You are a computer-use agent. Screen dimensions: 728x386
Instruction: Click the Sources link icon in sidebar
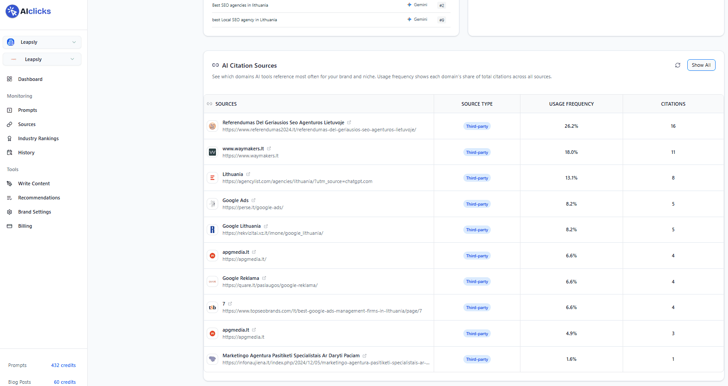[9, 124]
